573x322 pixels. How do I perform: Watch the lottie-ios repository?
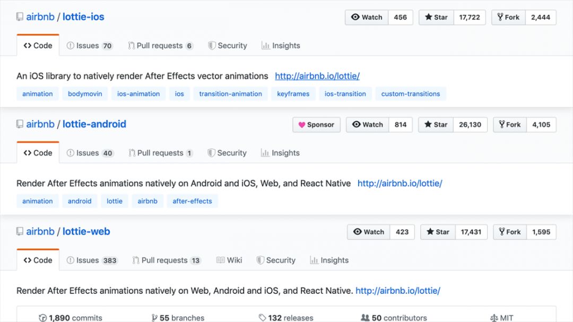tap(367, 17)
